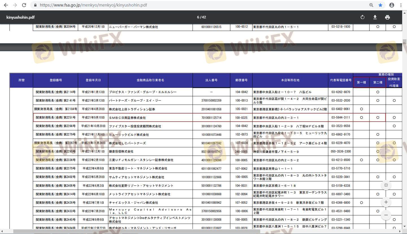Click address 東京都港区南青山１－１－１

(273, 169)
